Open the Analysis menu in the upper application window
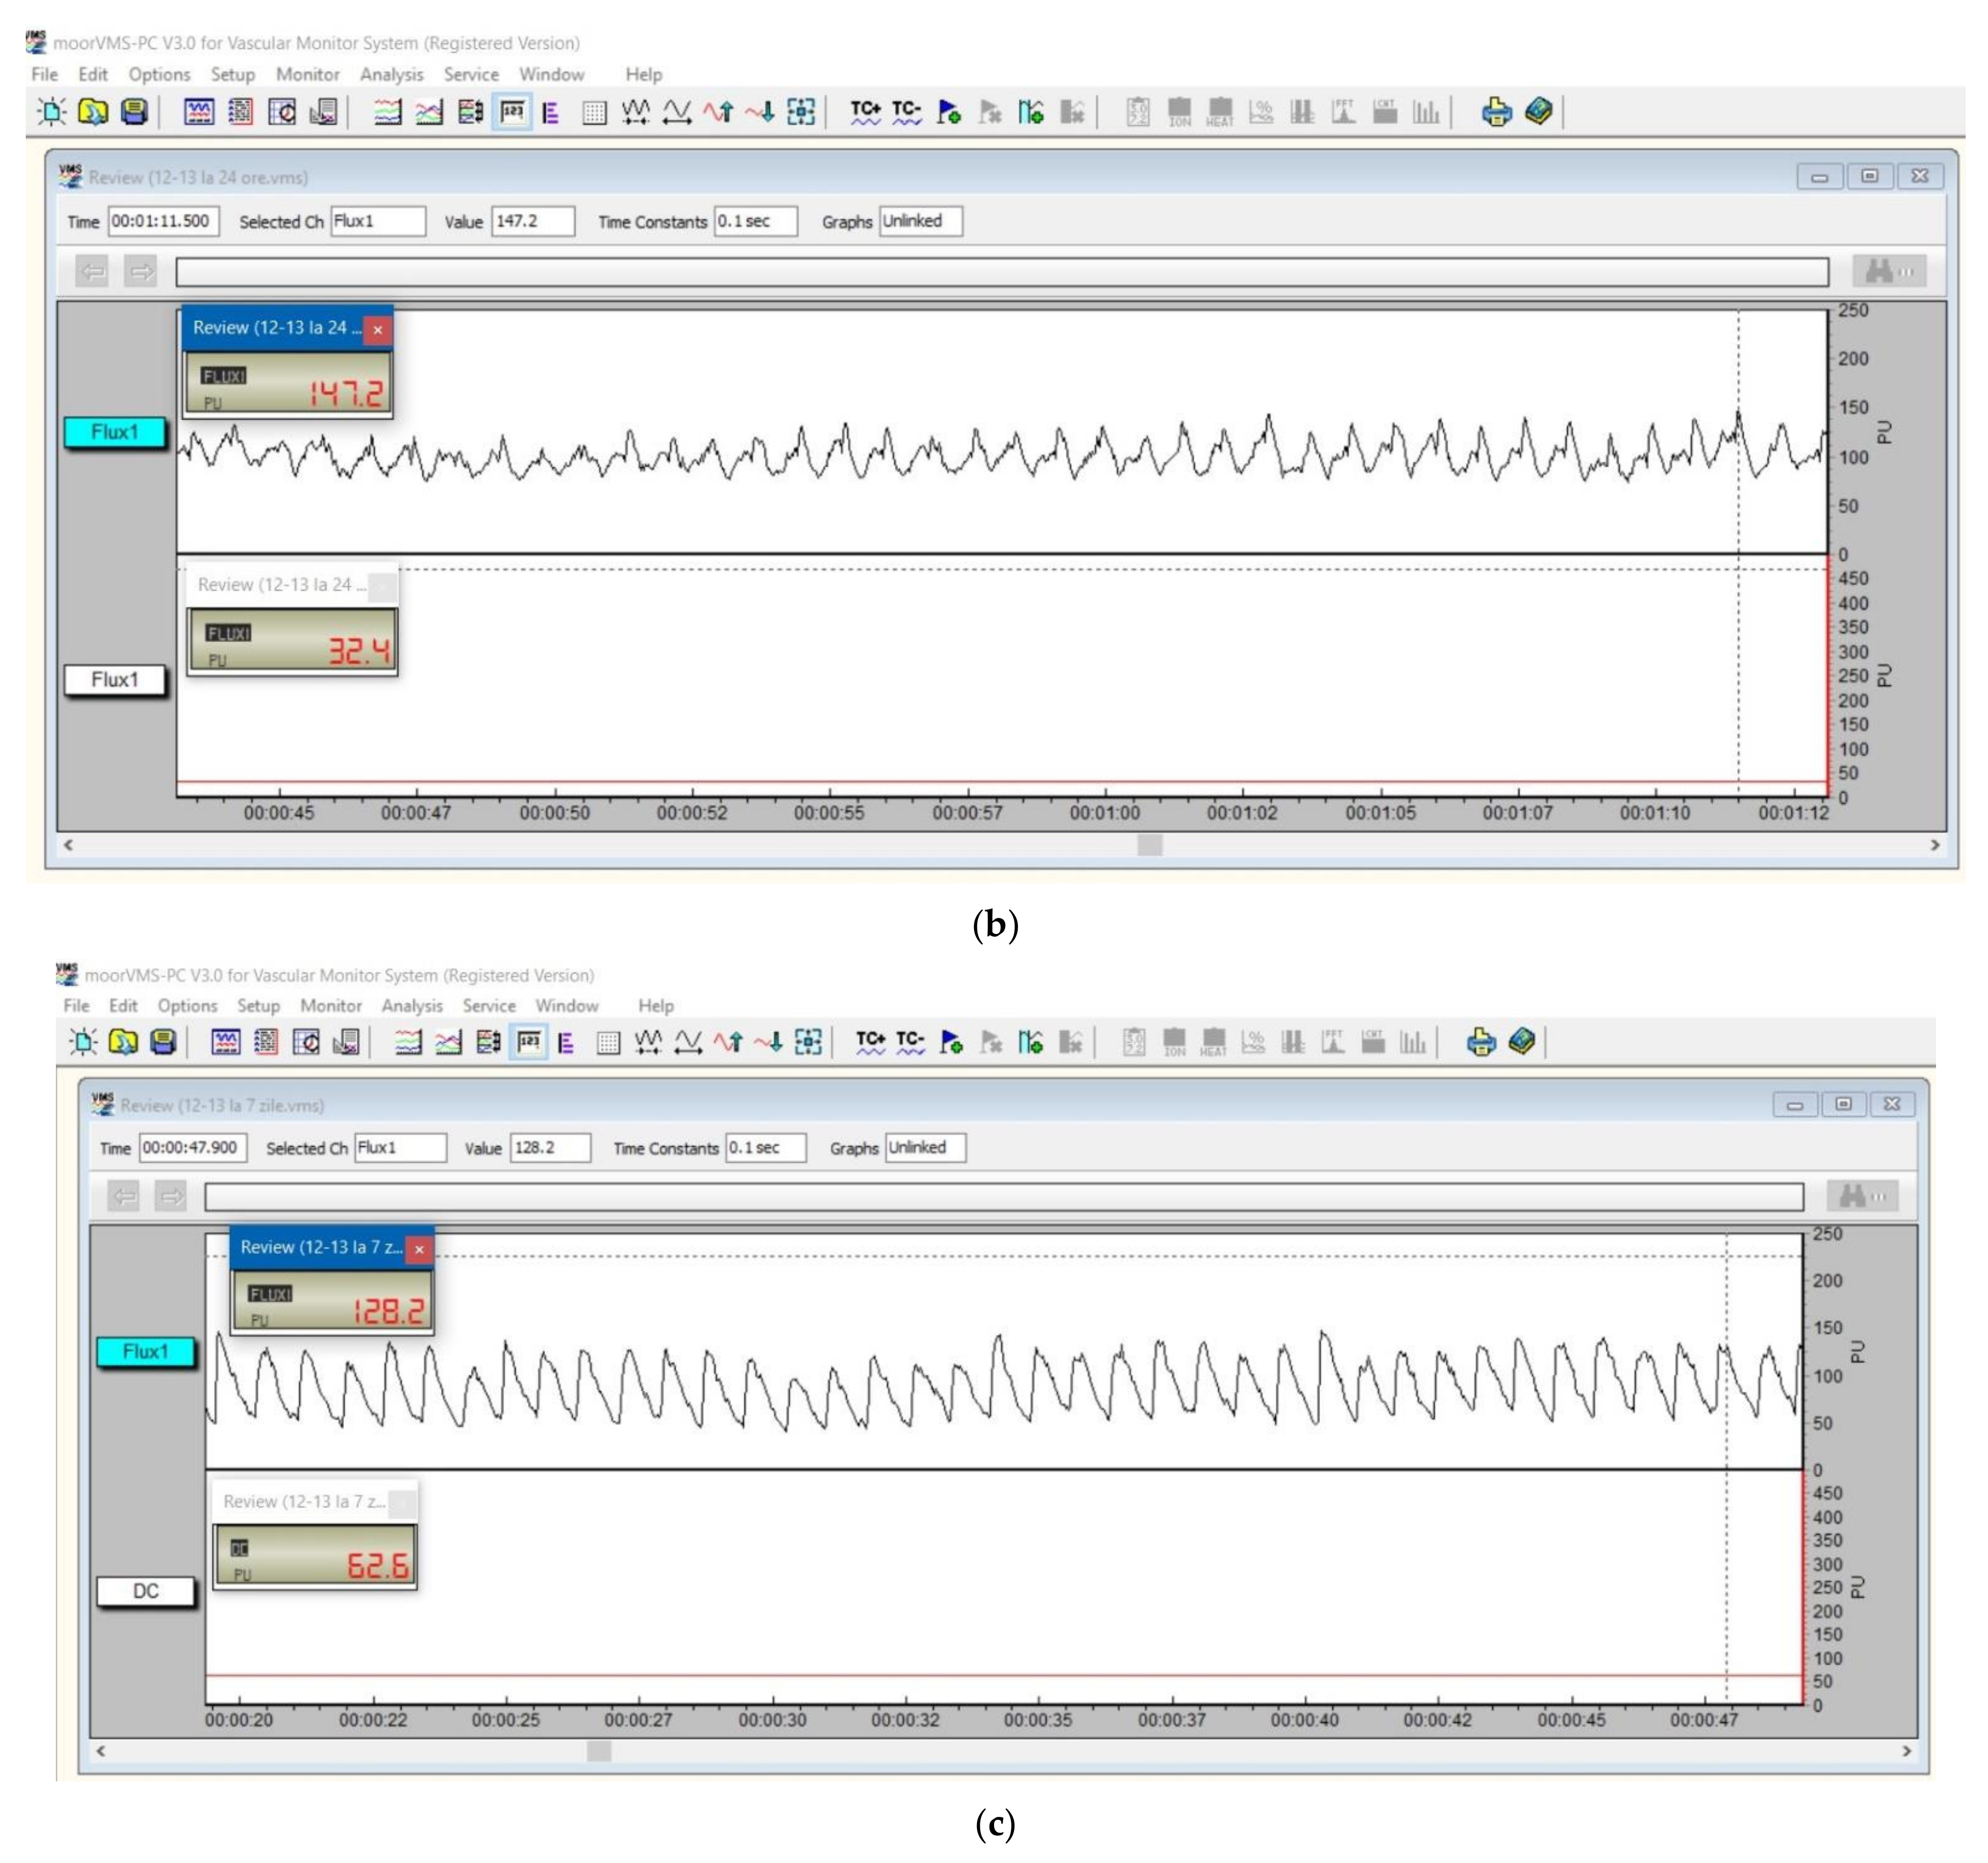Screen dimensions: 1988x1863 click(391, 74)
